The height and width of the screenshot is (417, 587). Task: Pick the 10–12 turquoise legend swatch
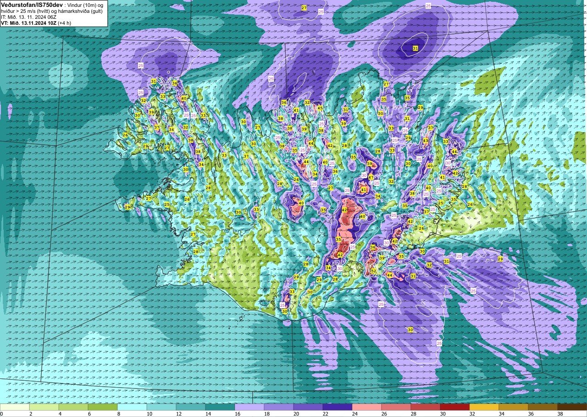161,407
